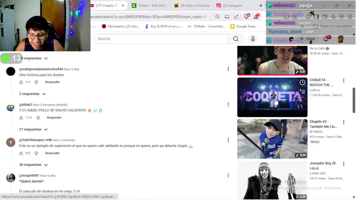356x200 pixels.
Task: Jump to 0:04 timestamp link
Action: click(76, 191)
